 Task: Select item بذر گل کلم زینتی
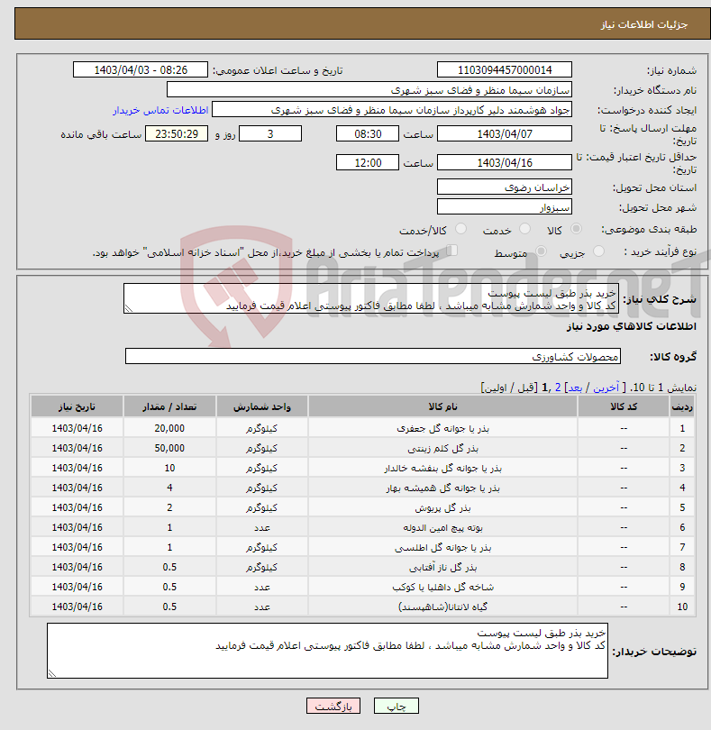(x=442, y=448)
